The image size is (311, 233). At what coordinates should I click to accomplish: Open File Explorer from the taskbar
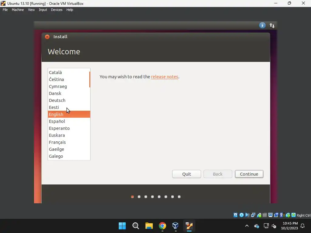click(149, 226)
